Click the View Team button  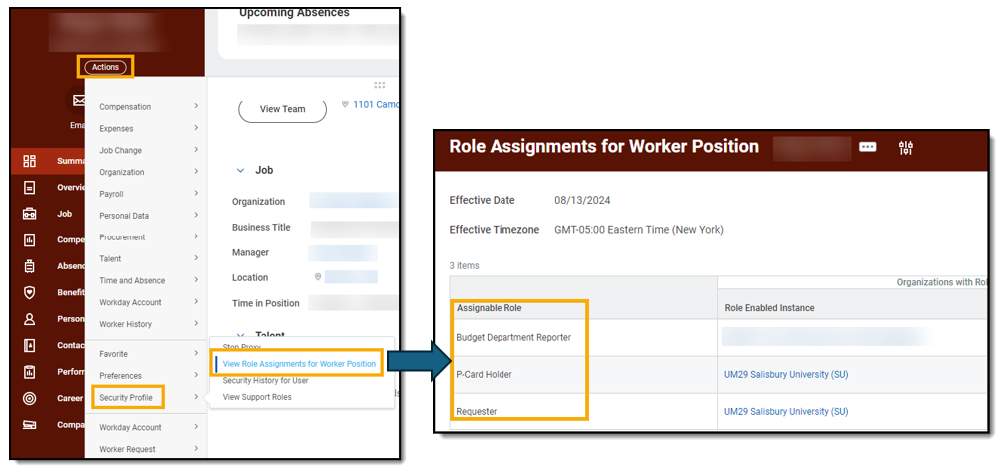pyautogui.click(x=283, y=109)
